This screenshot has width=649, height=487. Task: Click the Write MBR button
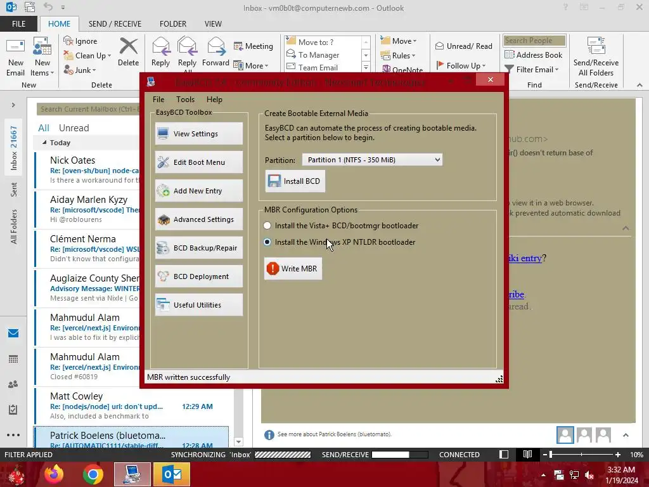[x=293, y=268]
